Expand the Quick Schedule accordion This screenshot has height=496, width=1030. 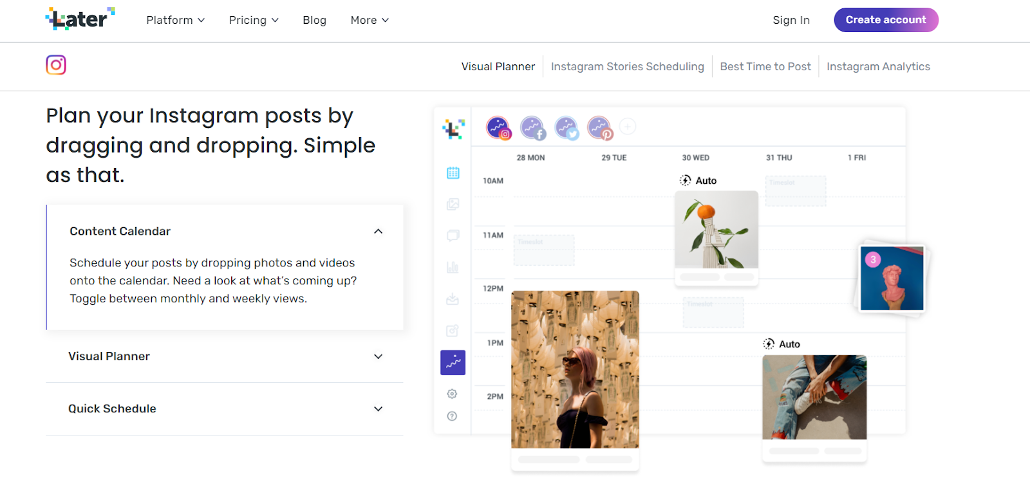pos(225,409)
